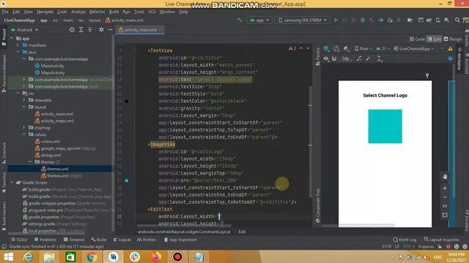The image size is (469, 263).
Task: Open Firefox from the taskbar
Action: (x=156, y=256)
